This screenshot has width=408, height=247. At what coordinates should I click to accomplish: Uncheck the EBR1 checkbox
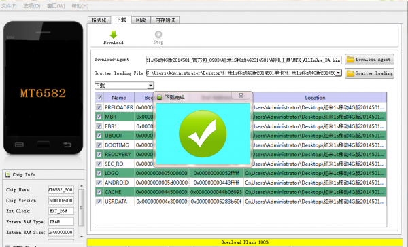point(99,126)
